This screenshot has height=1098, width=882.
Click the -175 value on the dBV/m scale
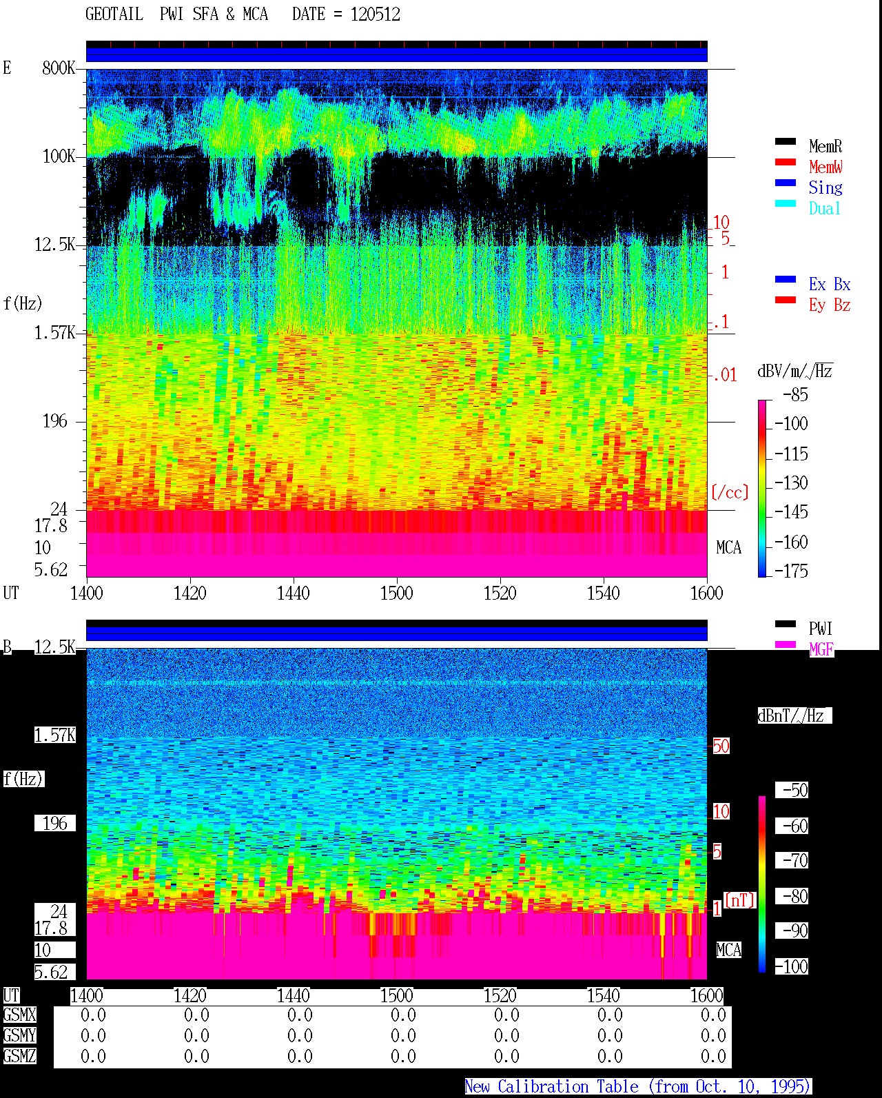(x=791, y=571)
